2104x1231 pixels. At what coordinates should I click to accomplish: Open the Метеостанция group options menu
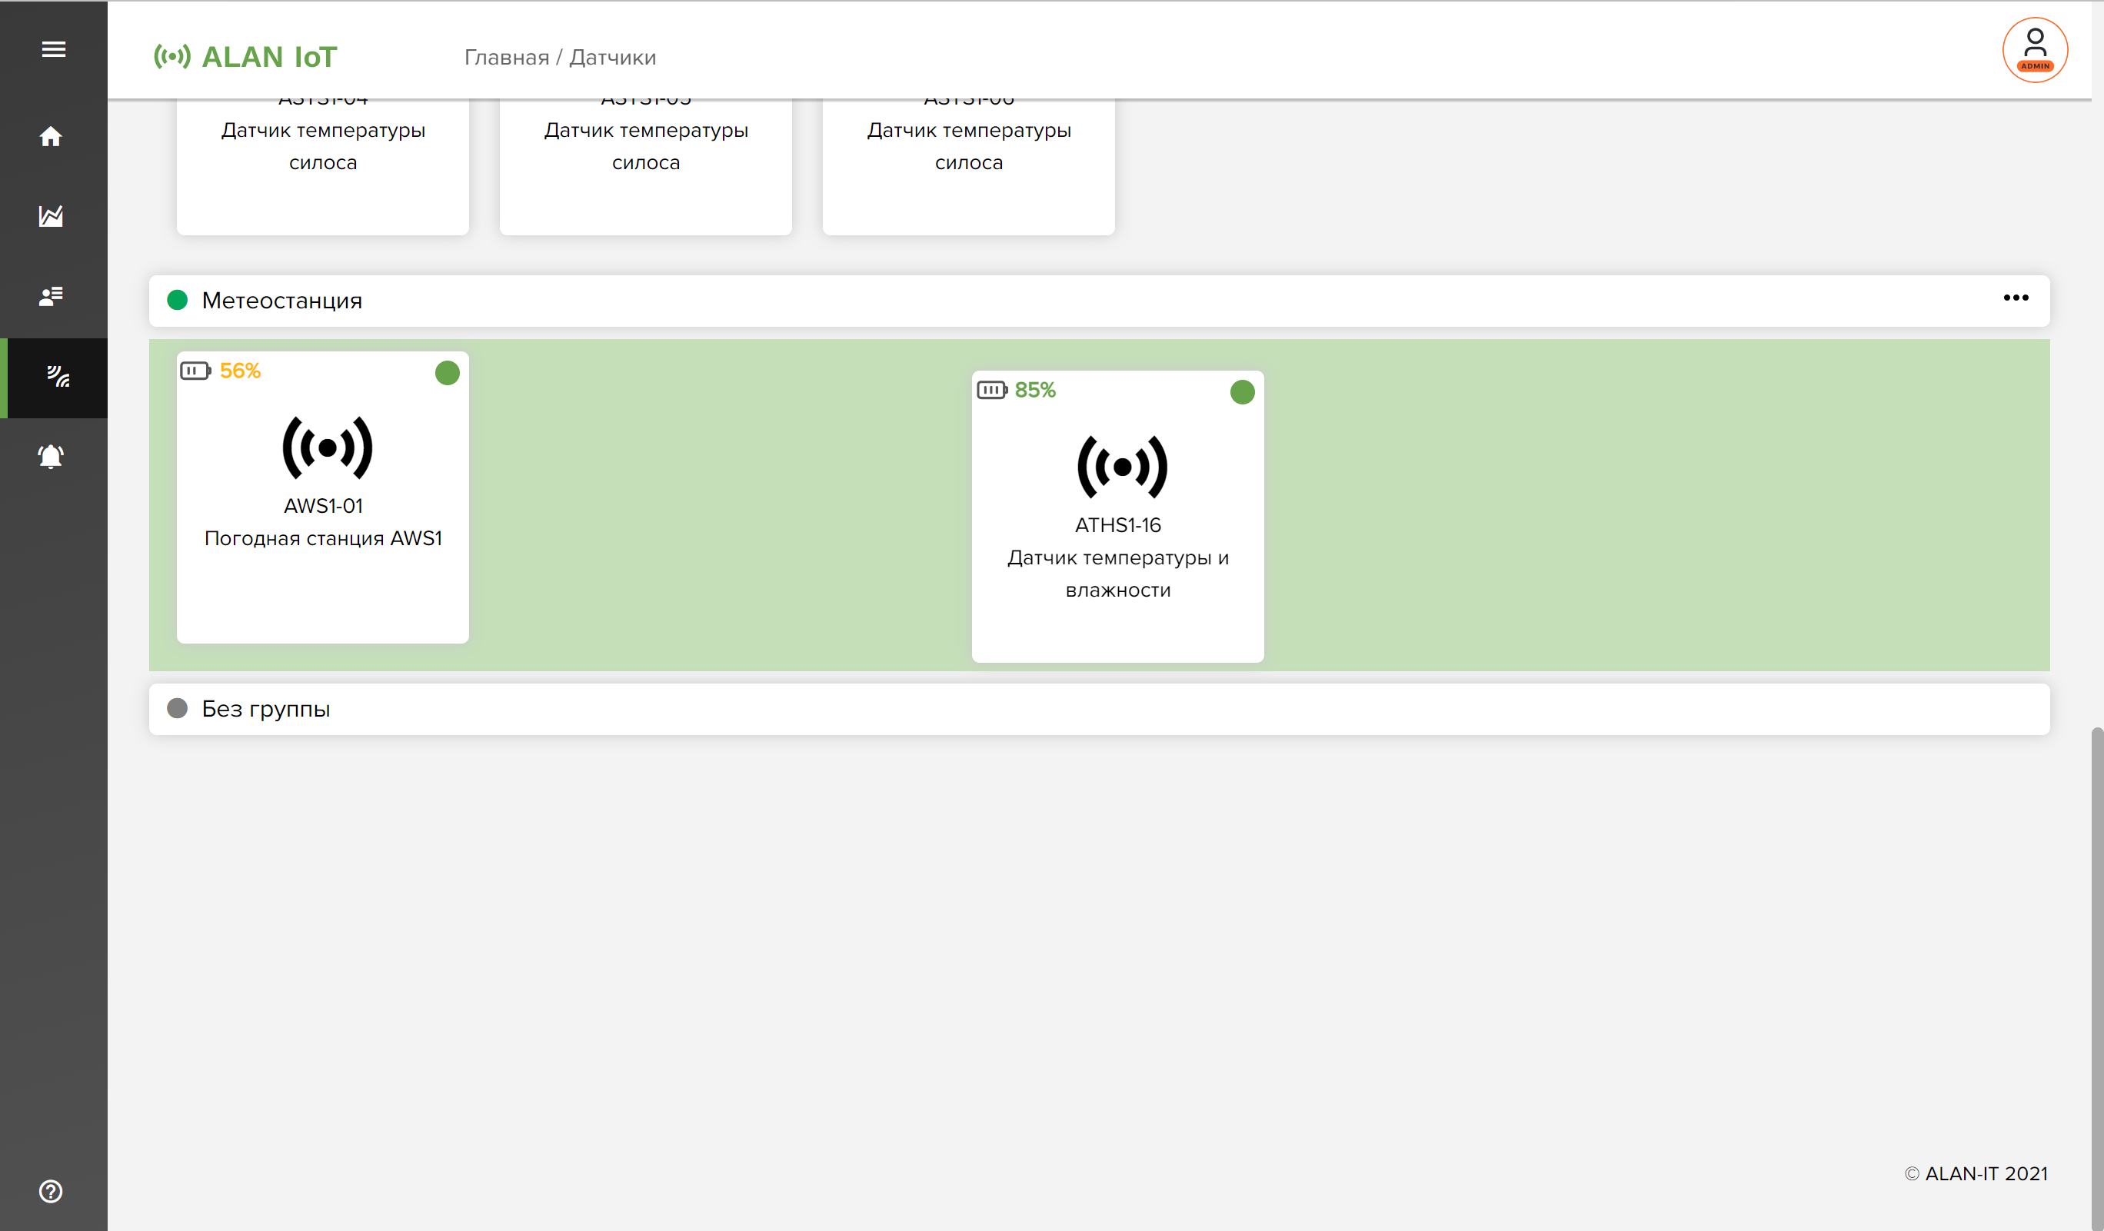2016,298
